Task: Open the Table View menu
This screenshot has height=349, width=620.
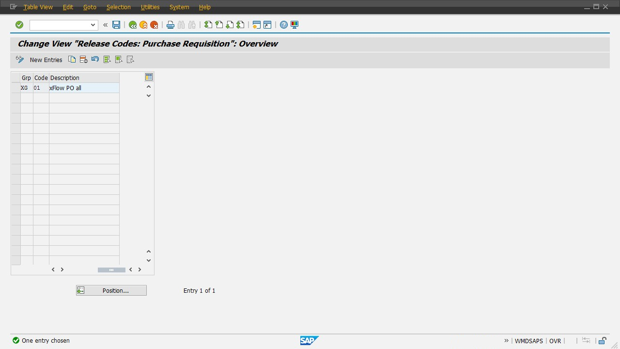Action: pos(38,7)
